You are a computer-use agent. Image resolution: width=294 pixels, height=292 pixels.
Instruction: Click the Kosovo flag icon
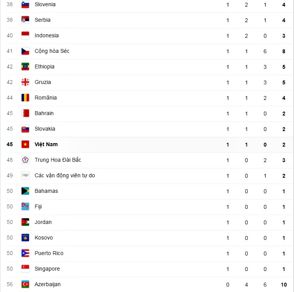pos(25,238)
